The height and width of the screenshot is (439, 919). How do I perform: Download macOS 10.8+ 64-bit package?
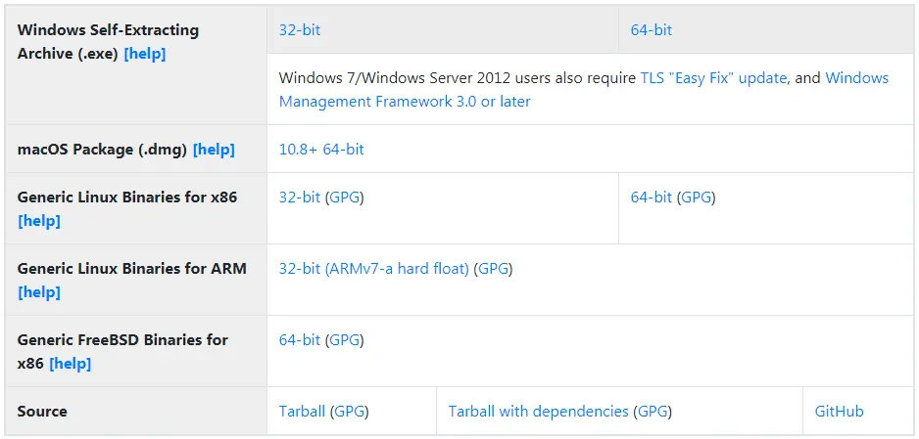[x=321, y=150]
